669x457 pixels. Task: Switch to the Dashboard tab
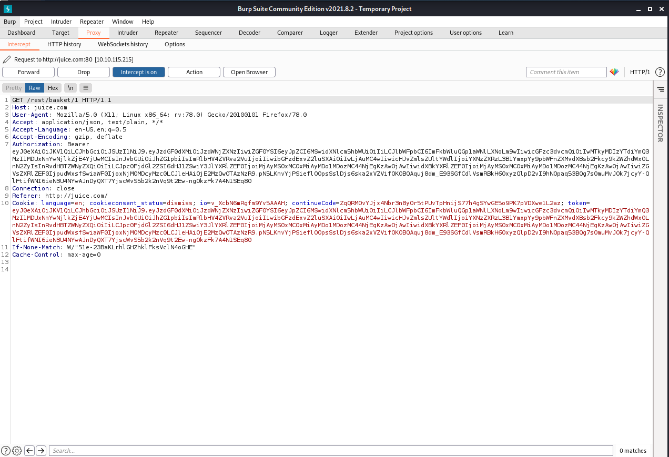click(22, 33)
